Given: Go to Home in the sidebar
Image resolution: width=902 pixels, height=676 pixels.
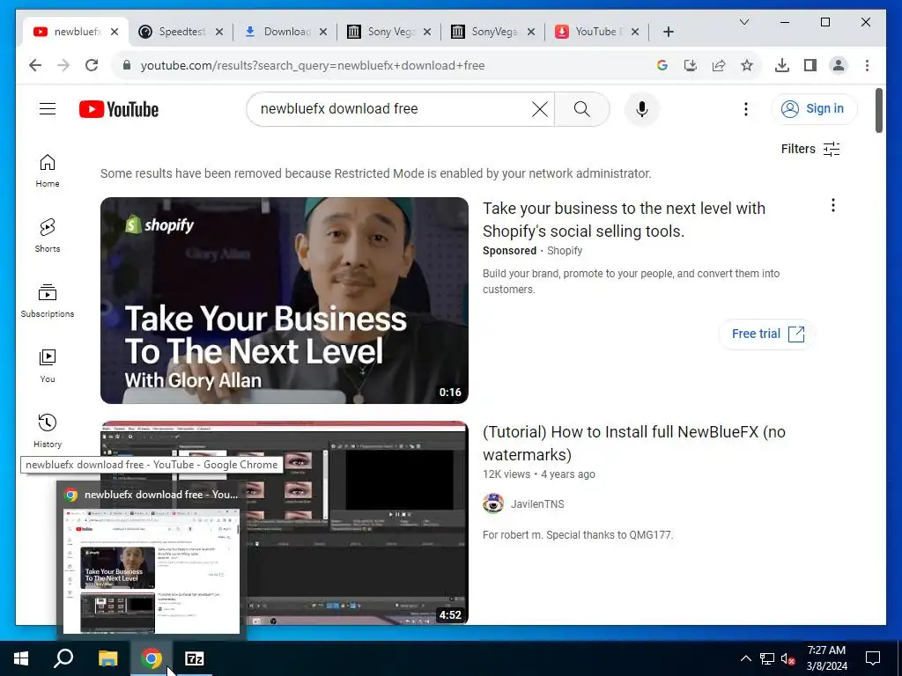Looking at the screenshot, I should tap(48, 171).
